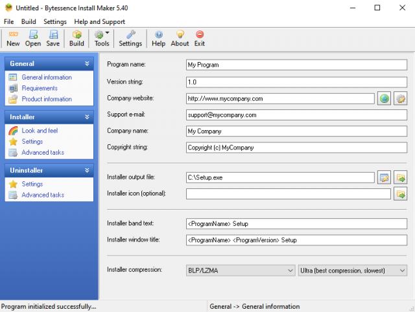Browse for installer icon file
This screenshot has width=415, height=312.
coord(400,194)
